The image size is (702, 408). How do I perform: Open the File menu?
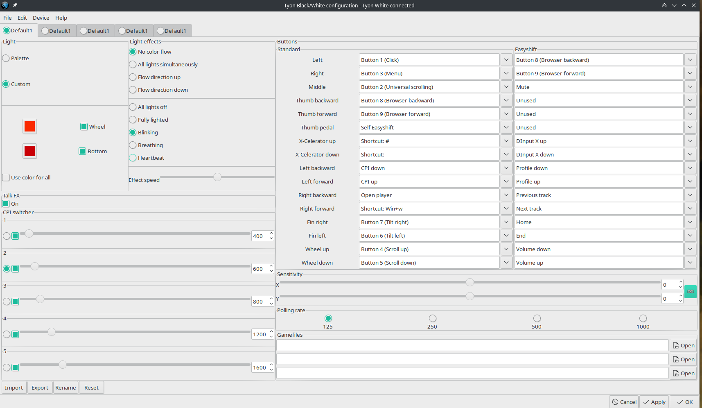(x=7, y=18)
